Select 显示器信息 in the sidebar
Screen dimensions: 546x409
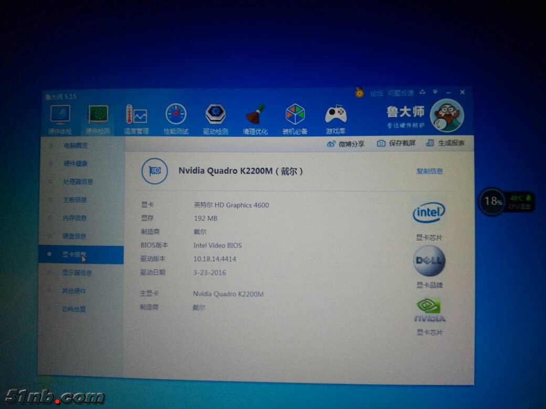coord(77,273)
